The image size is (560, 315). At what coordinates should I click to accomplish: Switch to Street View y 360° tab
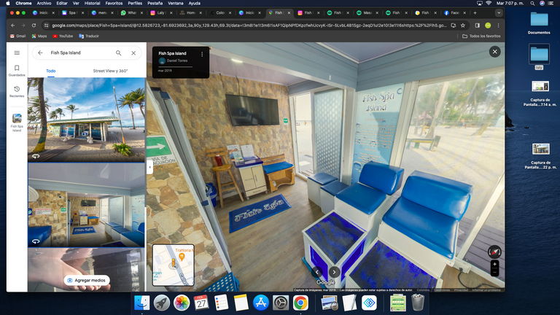pos(110,71)
